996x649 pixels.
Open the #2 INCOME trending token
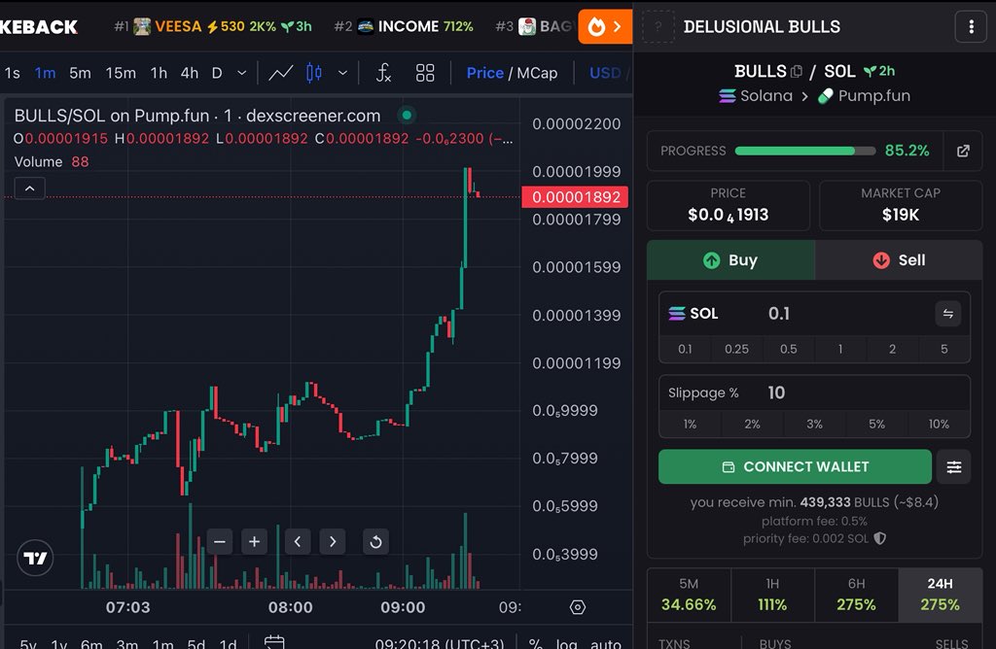coord(404,26)
